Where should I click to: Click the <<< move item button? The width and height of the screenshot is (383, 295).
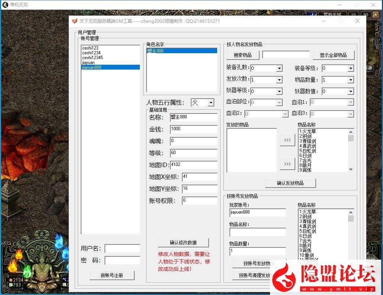coord(287,140)
